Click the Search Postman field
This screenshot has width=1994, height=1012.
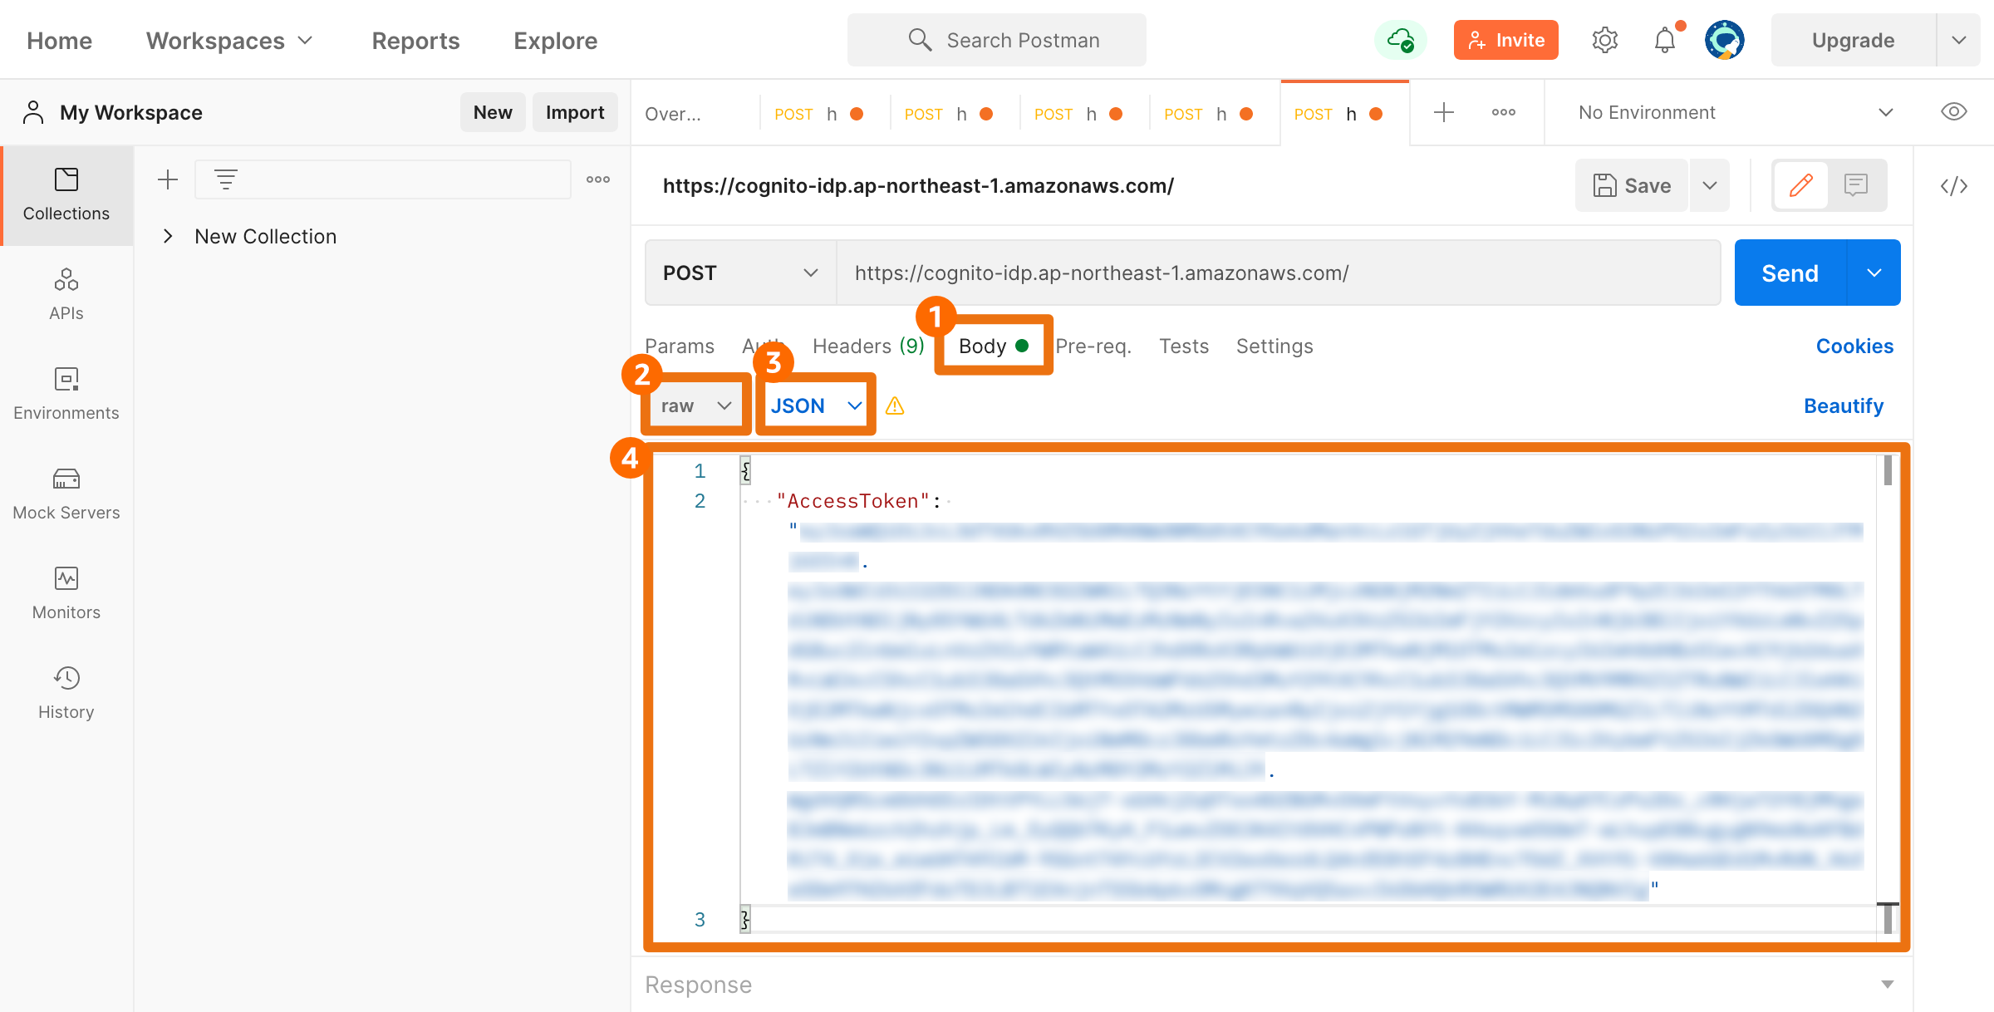(x=997, y=40)
